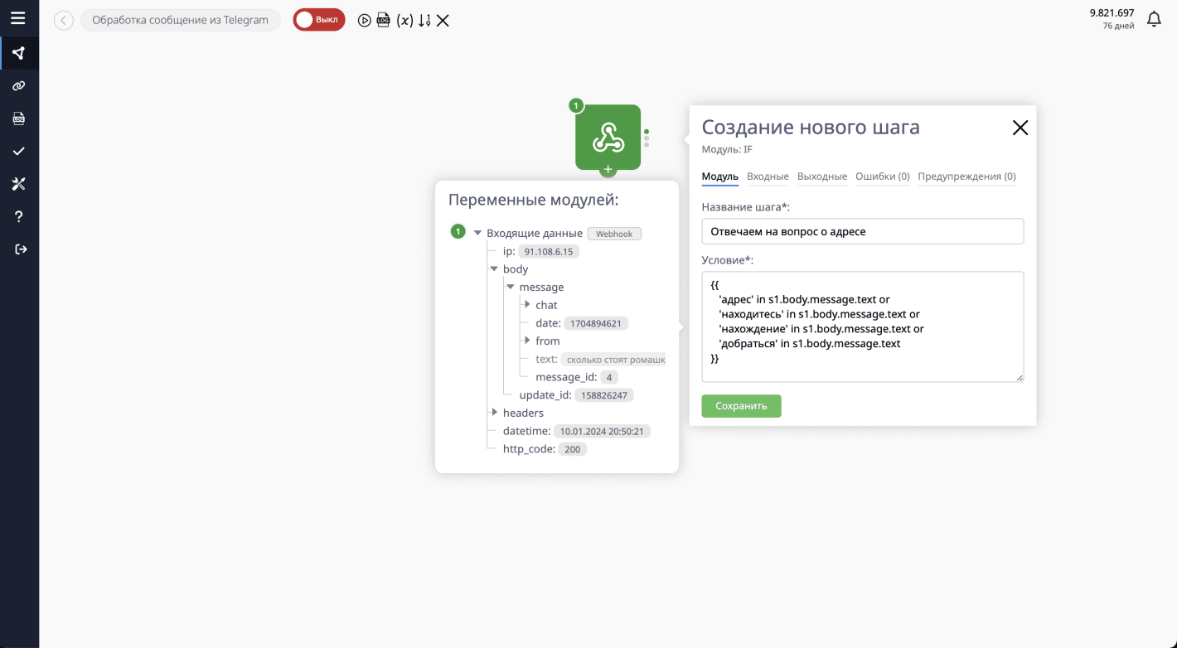Open the hamburger menu in the sidebar
The height and width of the screenshot is (648, 1177).
point(18,18)
